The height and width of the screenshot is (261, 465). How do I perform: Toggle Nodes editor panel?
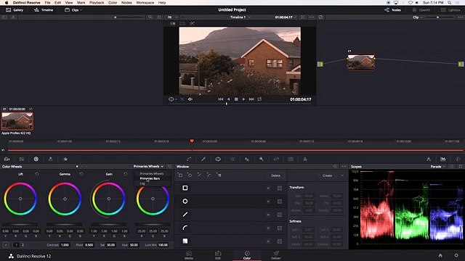point(392,9)
